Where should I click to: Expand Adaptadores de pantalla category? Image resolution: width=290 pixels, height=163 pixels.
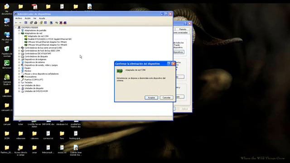(19, 30)
